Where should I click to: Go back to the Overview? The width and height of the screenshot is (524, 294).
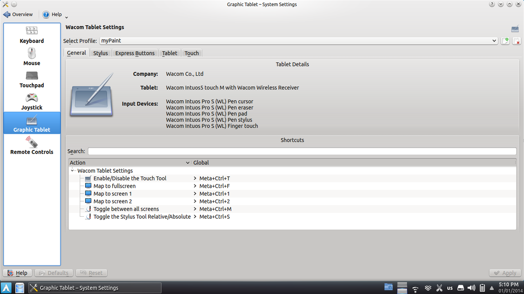point(18,14)
